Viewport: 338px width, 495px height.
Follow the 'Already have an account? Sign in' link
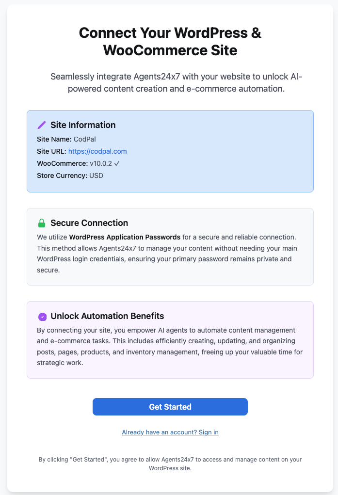click(x=170, y=432)
